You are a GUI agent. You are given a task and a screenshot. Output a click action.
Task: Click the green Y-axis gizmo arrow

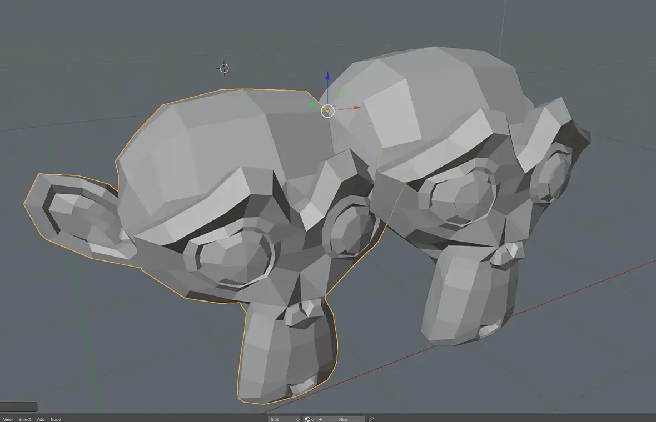[x=314, y=105]
